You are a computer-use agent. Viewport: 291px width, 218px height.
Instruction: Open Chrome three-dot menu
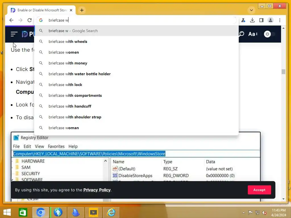click(280, 20)
